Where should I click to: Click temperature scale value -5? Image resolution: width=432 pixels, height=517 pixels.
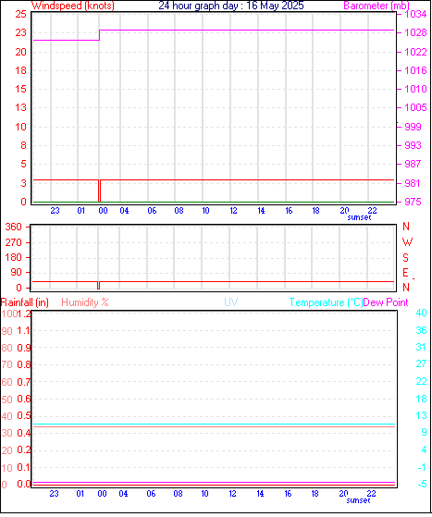point(422,485)
